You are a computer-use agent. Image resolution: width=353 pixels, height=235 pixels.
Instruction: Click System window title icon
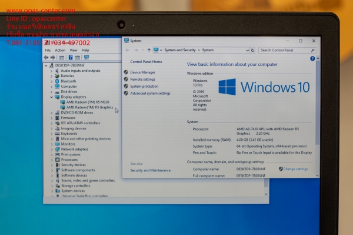point(126,41)
